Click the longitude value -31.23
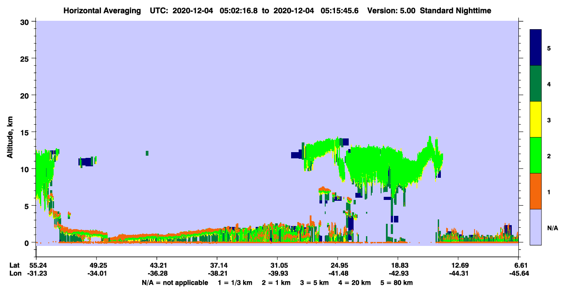Viewport: 576px width, 295px height. [x=37, y=273]
